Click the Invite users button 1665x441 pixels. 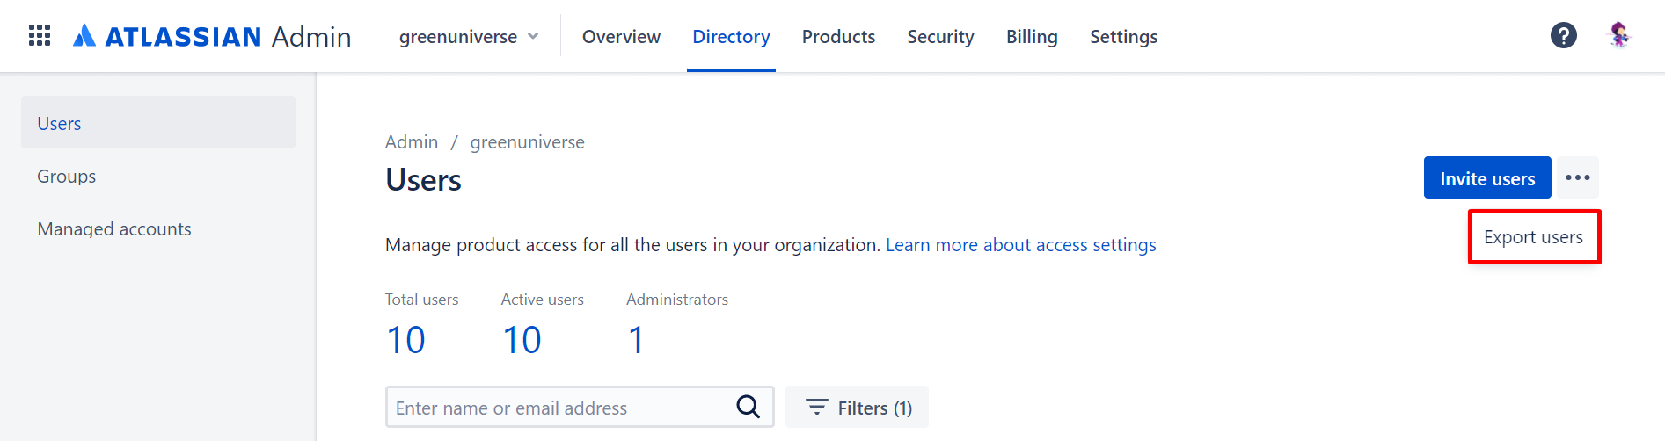(x=1487, y=177)
